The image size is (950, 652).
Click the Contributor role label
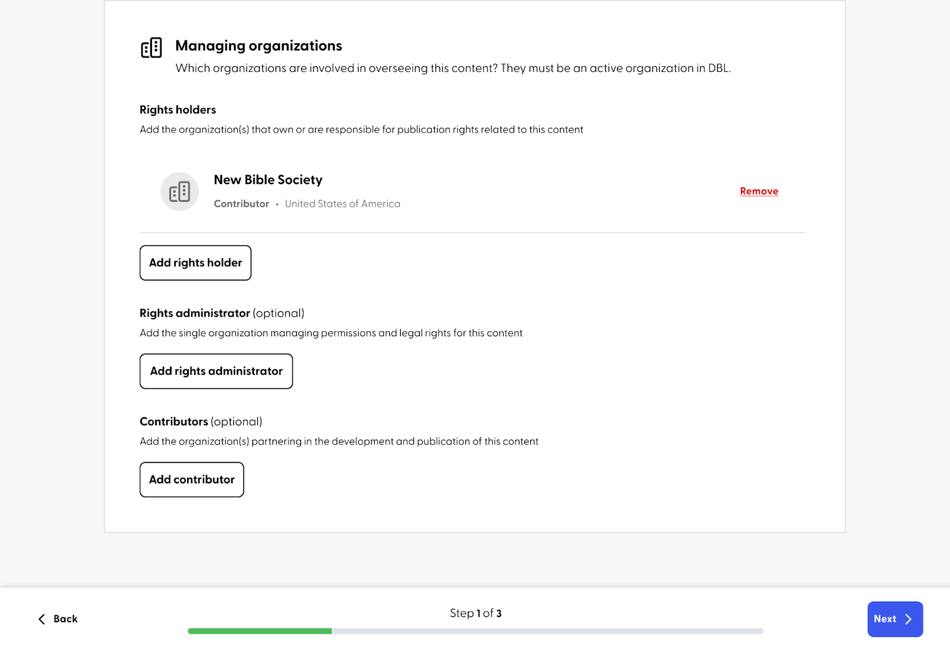(x=241, y=204)
